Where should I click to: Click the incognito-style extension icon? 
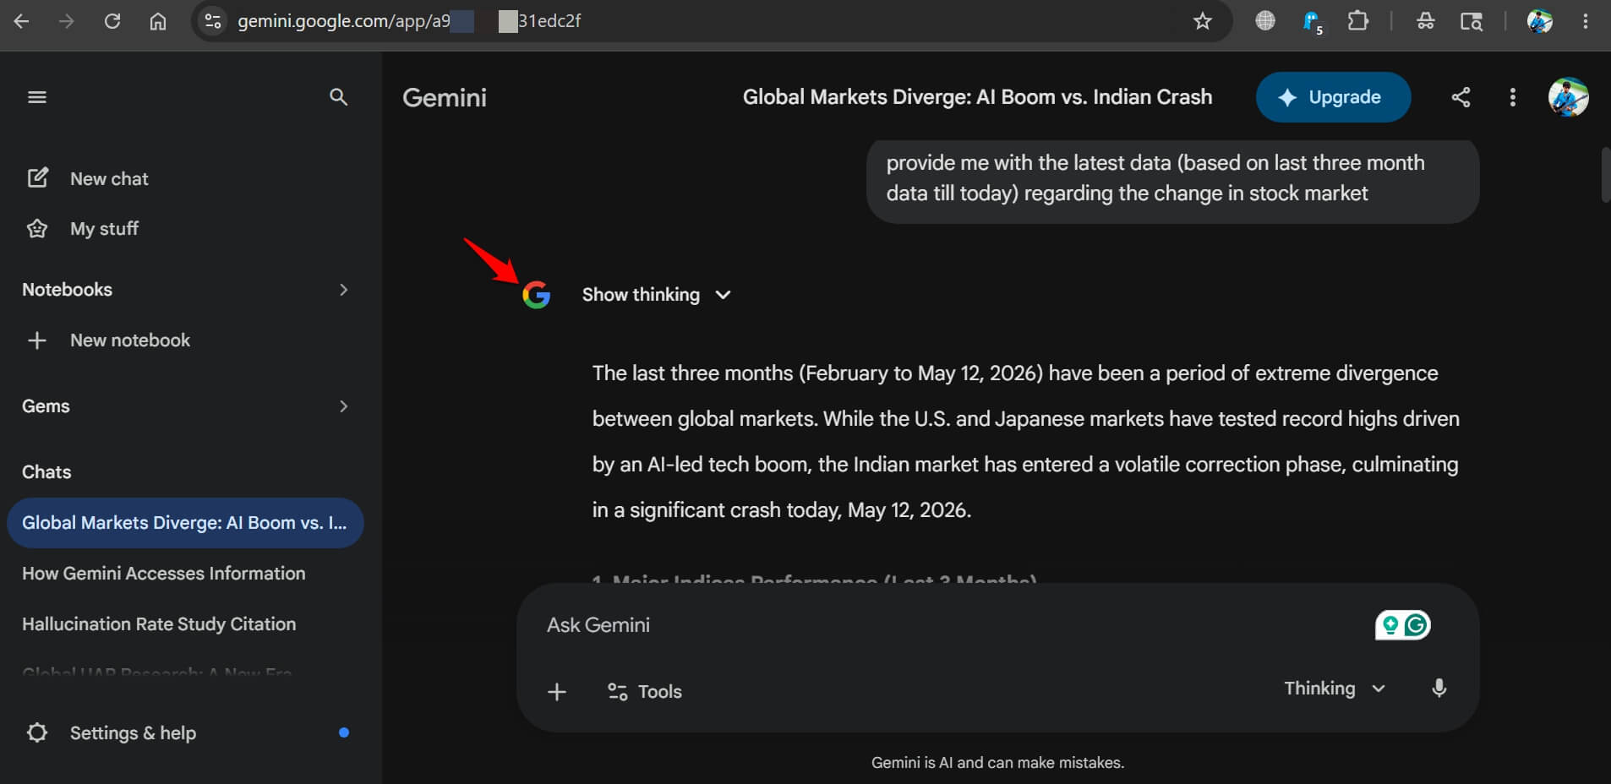point(1426,21)
